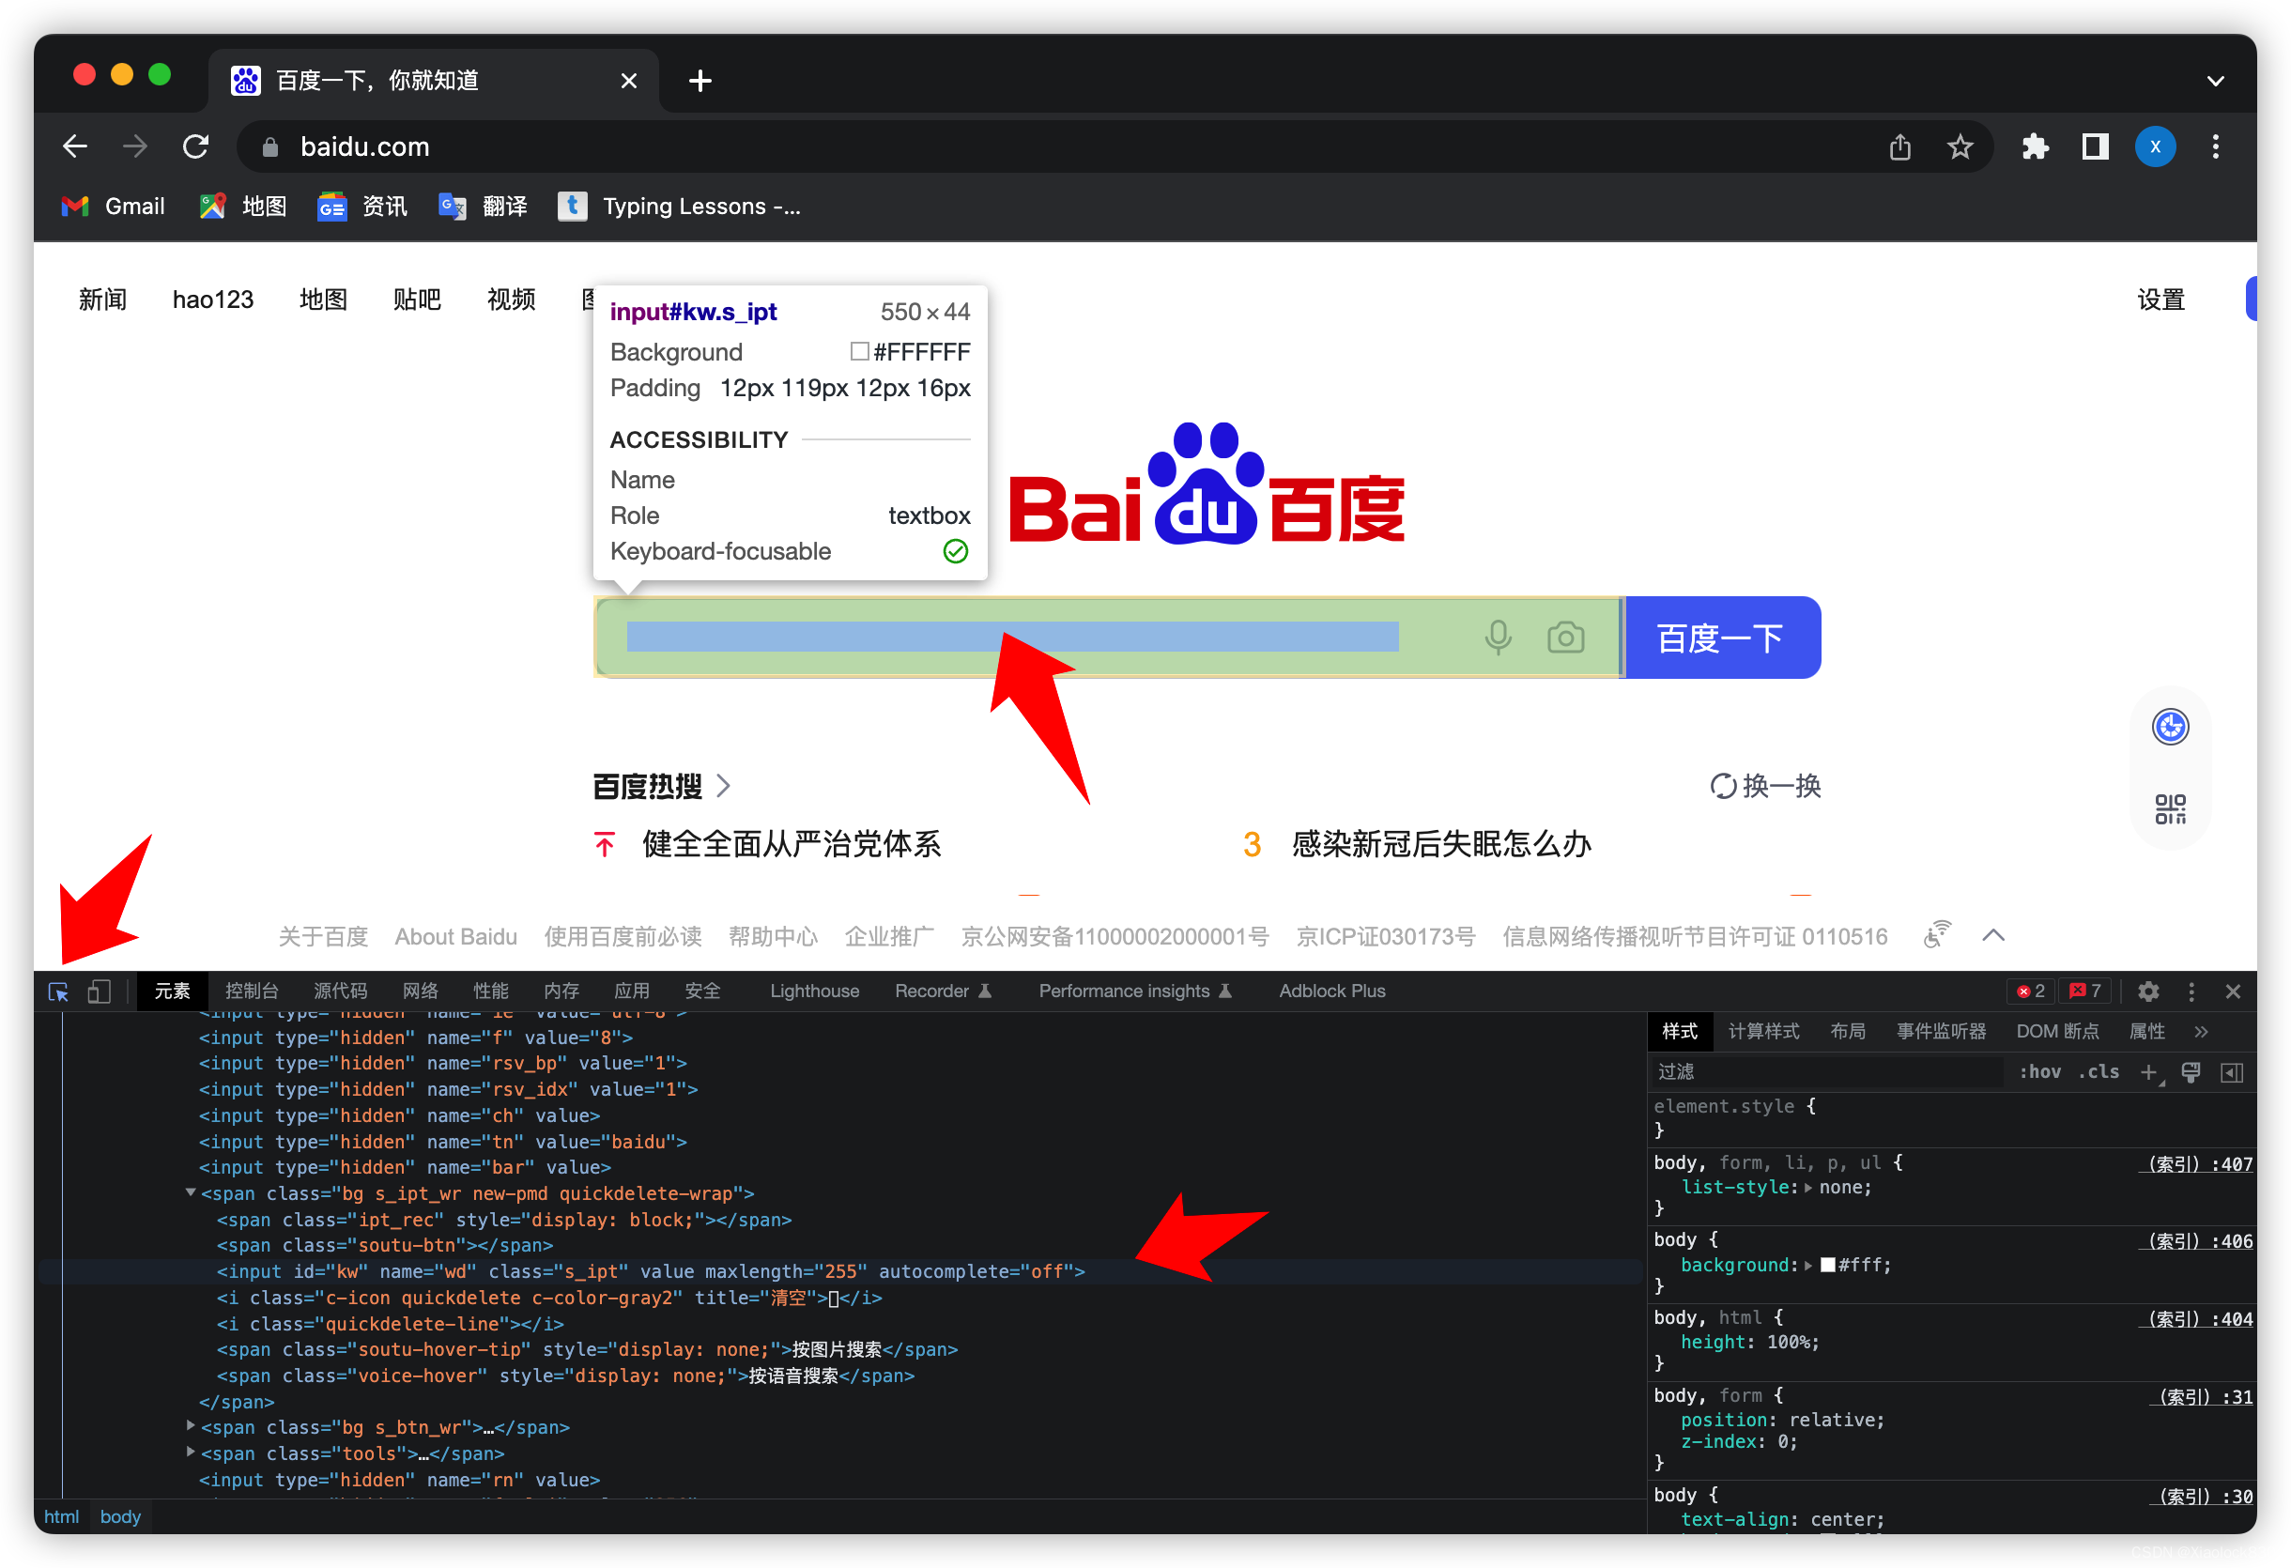Click the QR code icon on right sidebar
2291x1568 pixels.
tap(2170, 809)
